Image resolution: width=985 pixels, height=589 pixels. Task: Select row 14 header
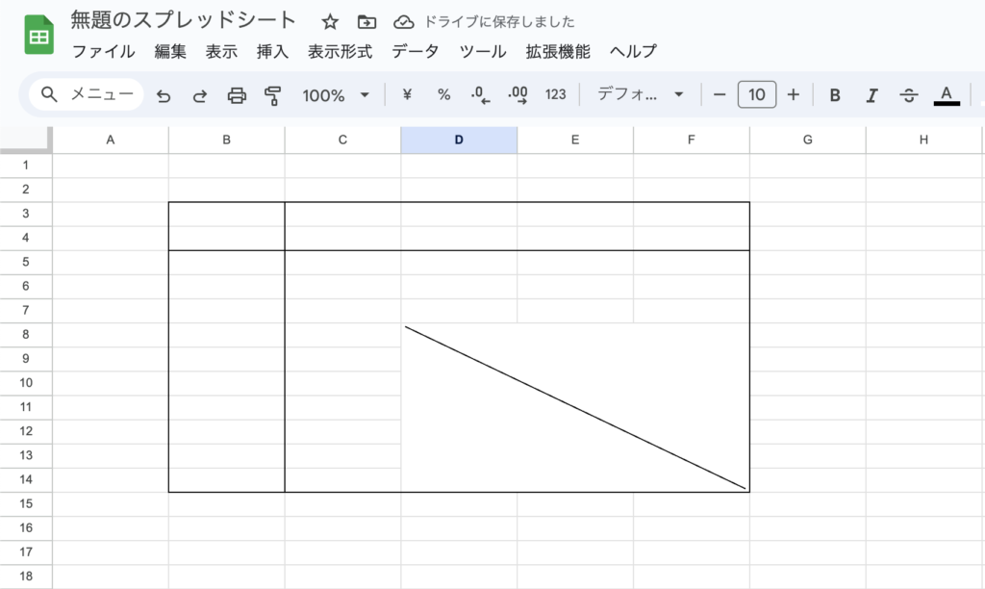tap(26, 479)
